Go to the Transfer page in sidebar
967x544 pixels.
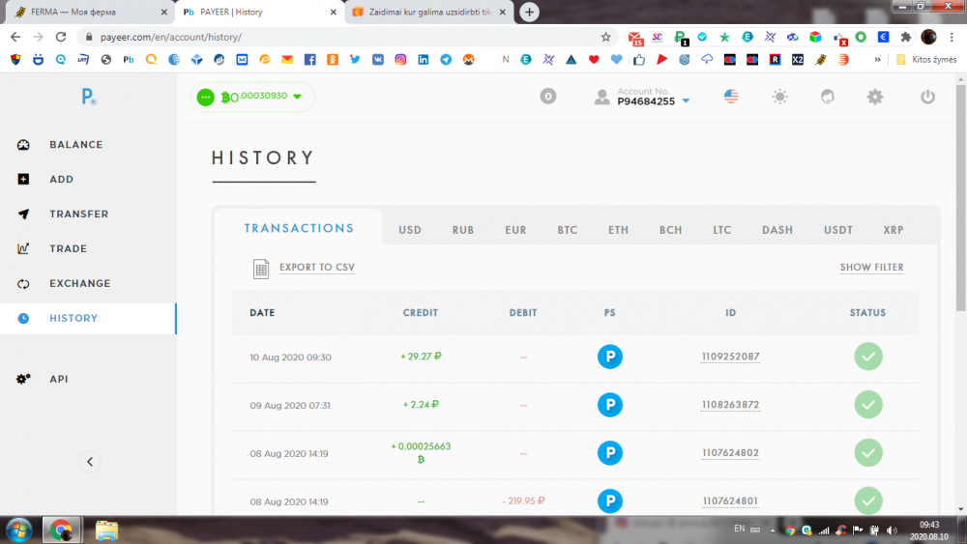78,214
